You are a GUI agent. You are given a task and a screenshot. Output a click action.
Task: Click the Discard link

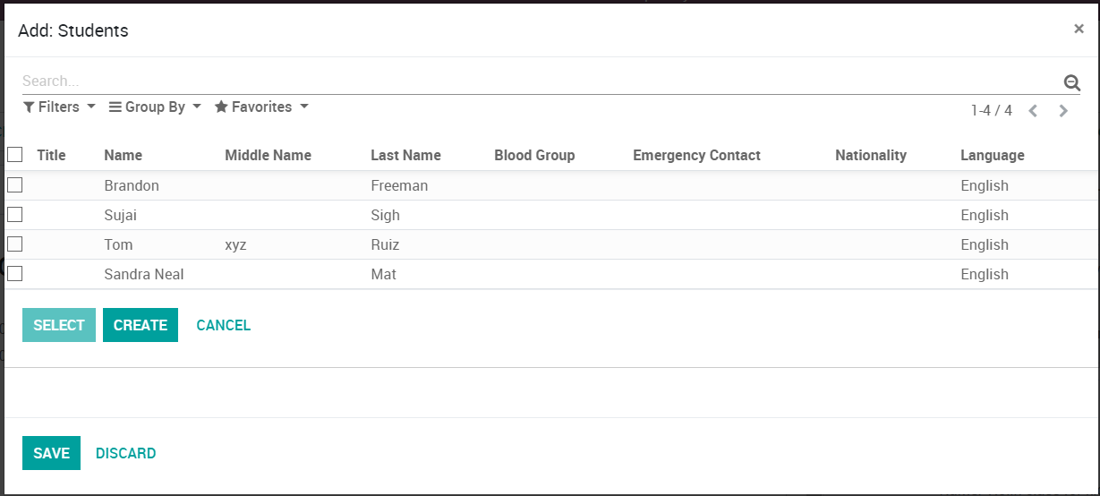(x=125, y=454)
